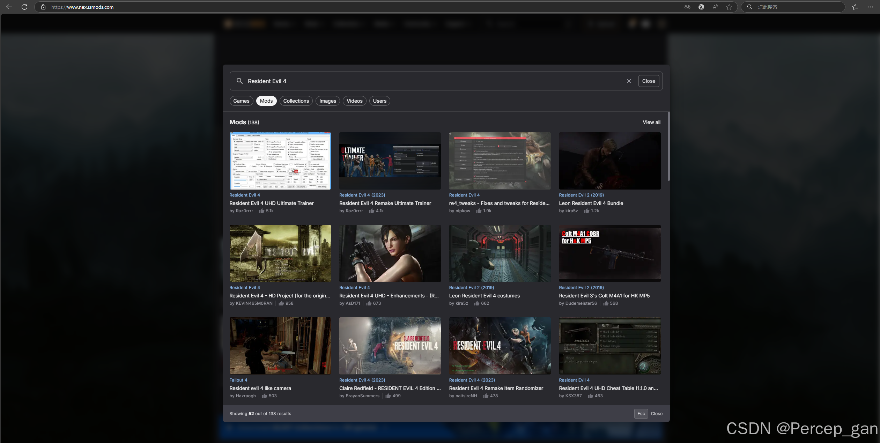Open Resident Evil 4 UHD Ultimate Trainer thumbnail
Screen dimensions: 880x443
click(x=280, y=161)
